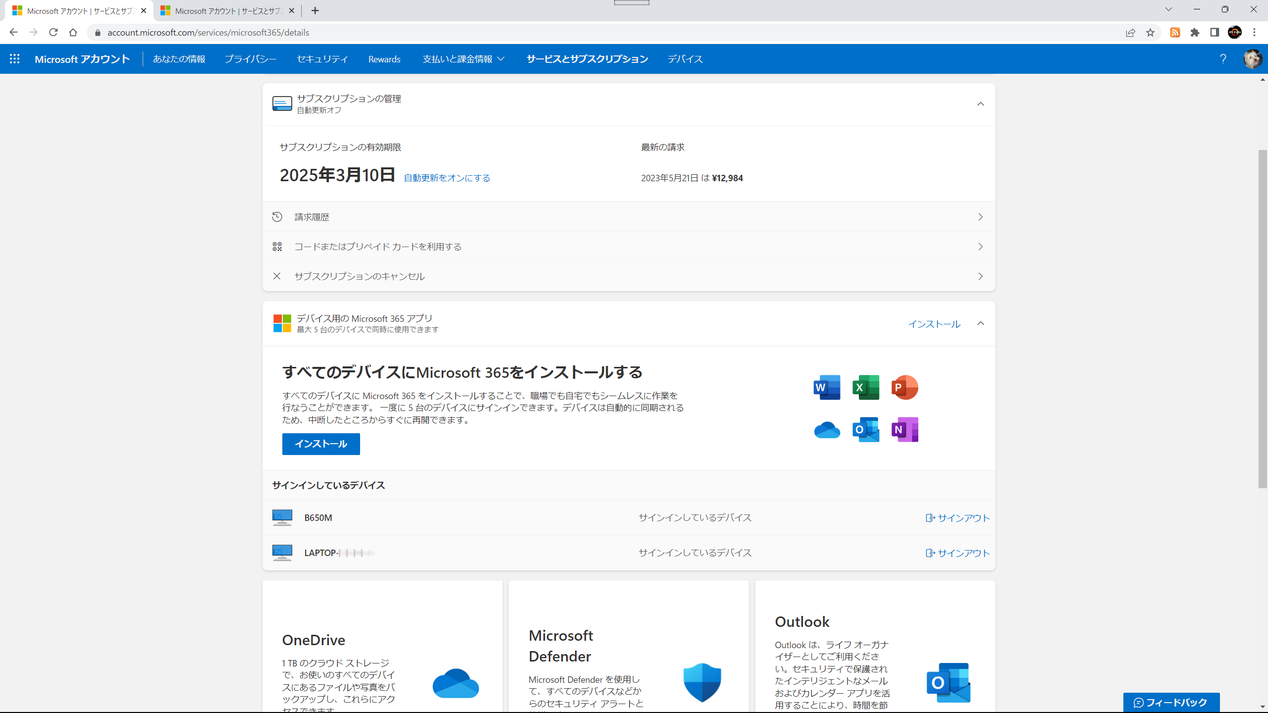Open プライバシー nav item

[251, 59]
